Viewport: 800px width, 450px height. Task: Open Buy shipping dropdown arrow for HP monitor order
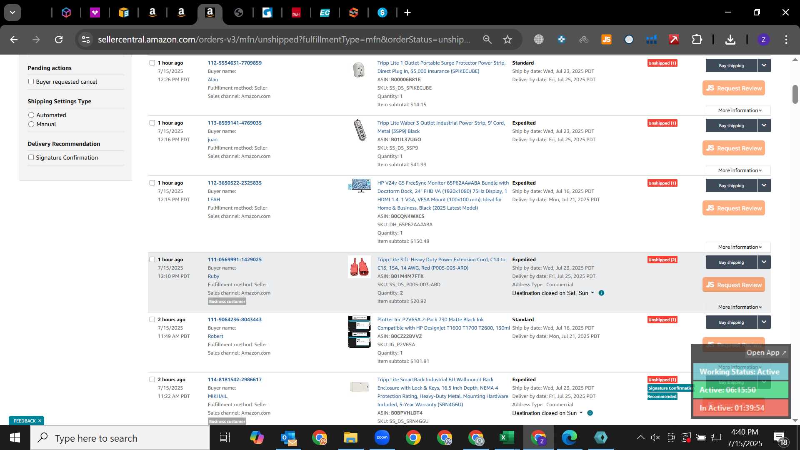(x=764, y=185)
